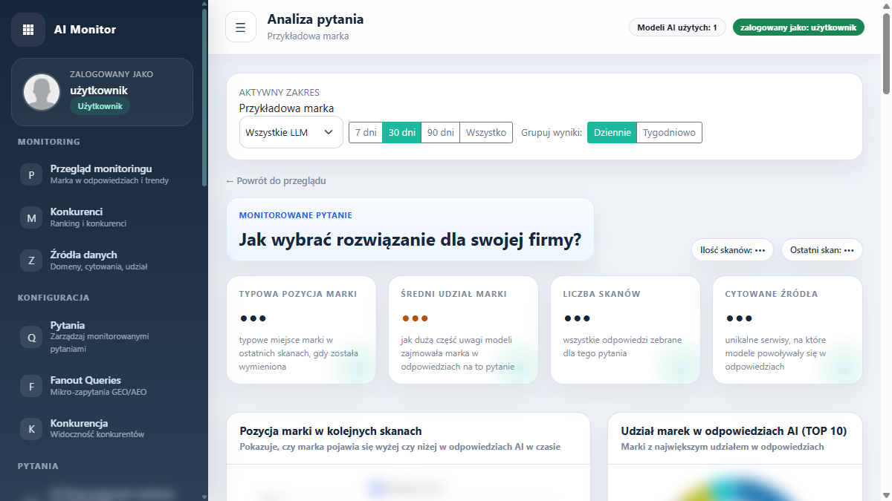Click the Z icon for Źródła danych
892x501 pixels.
tap(31, 261)
